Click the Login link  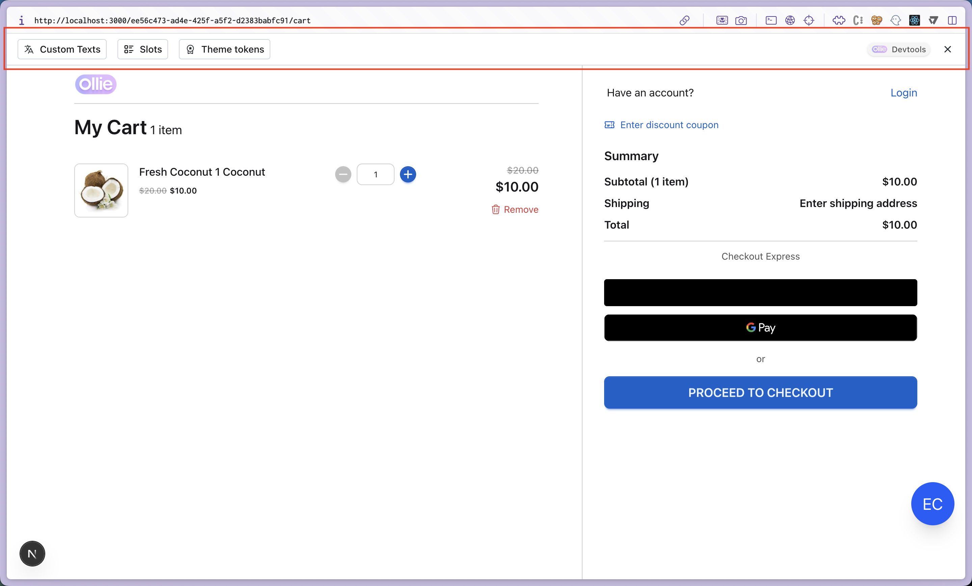(x=903, y=93)
